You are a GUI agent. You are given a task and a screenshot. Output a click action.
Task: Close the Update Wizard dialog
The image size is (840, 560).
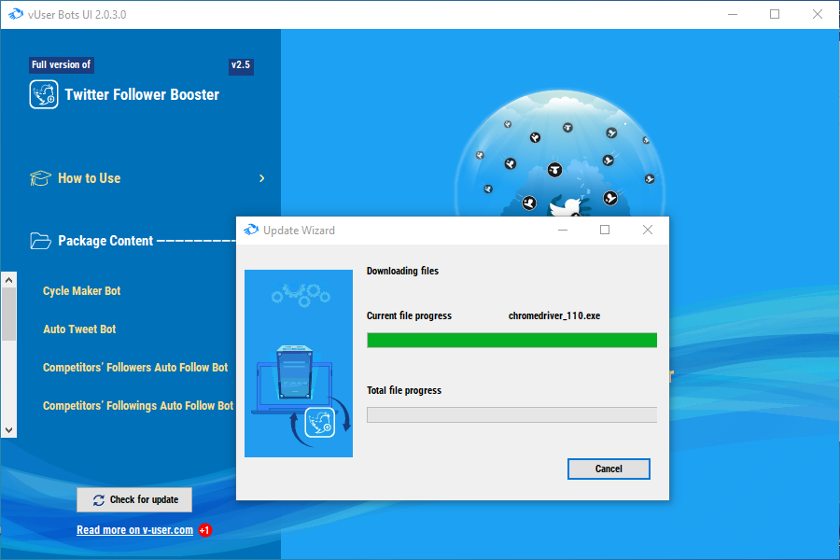(648, 230)
